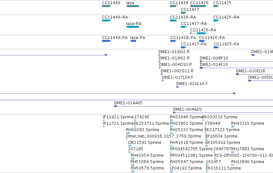Image resolution: width=273 pixels, height=173 pixels.
Task: Click the CG11449-PA protein feature
Action: [x=107, y=41]
